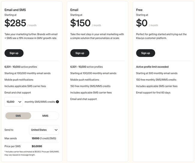195x163 pixels.
Task: Click the SMS/MMS credits info icon
Action: click(57, 102)
